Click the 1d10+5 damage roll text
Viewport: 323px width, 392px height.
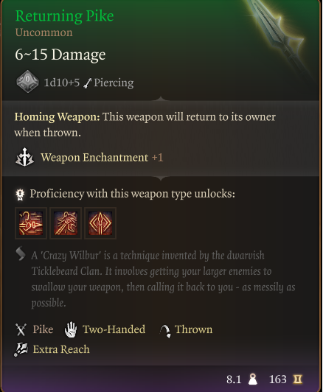[62, 83]
